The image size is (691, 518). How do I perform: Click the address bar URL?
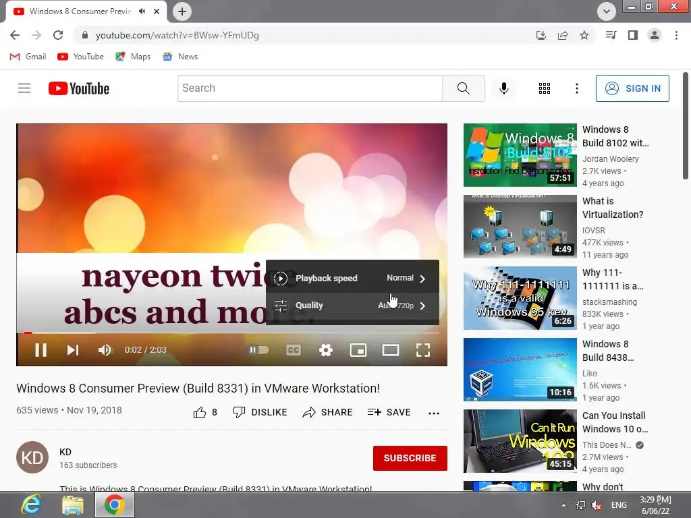(x=177, y=35)
